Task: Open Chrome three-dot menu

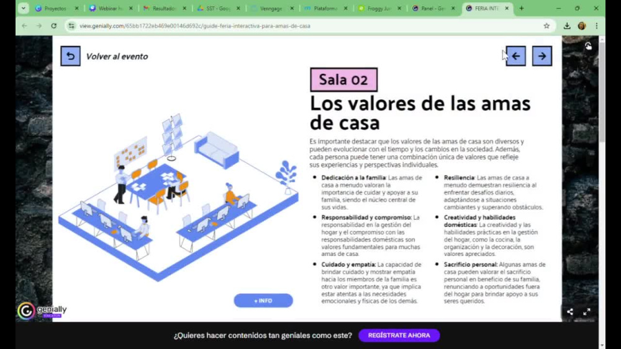Action: [x=596, y=26]
